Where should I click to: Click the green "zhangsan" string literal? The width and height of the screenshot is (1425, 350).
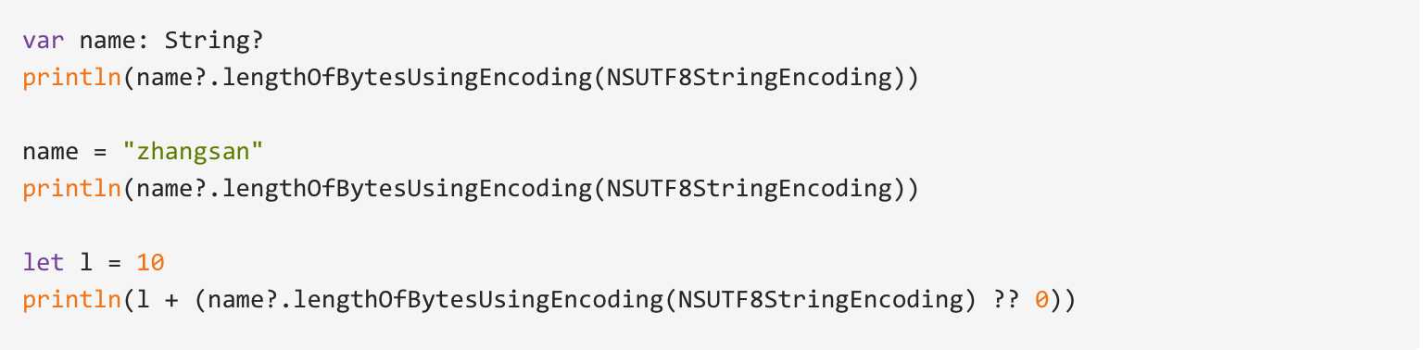click(x=195, y=151)
